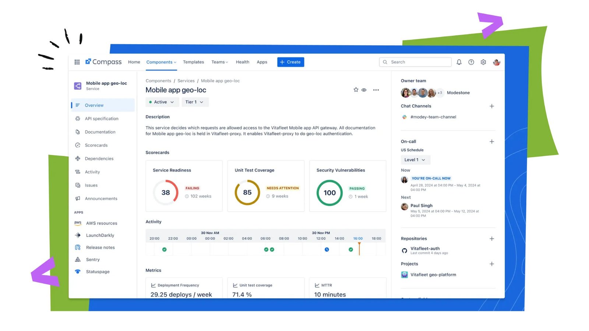Click the Service Readiness score ring
The width and height of the screenshot is (589, 331).
click(x=165, y=192)
